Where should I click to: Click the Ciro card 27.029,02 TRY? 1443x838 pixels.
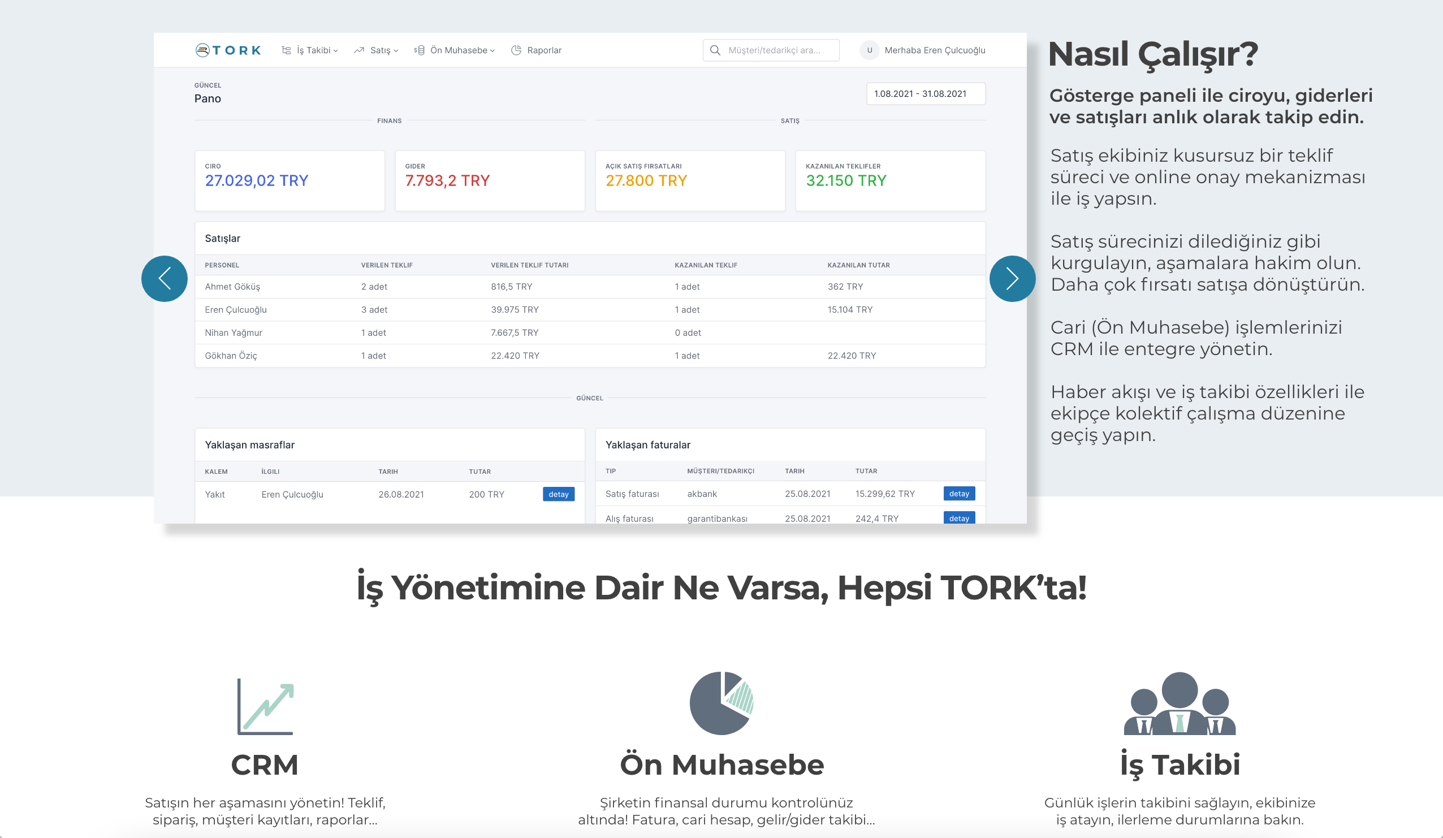coord(290,181)
